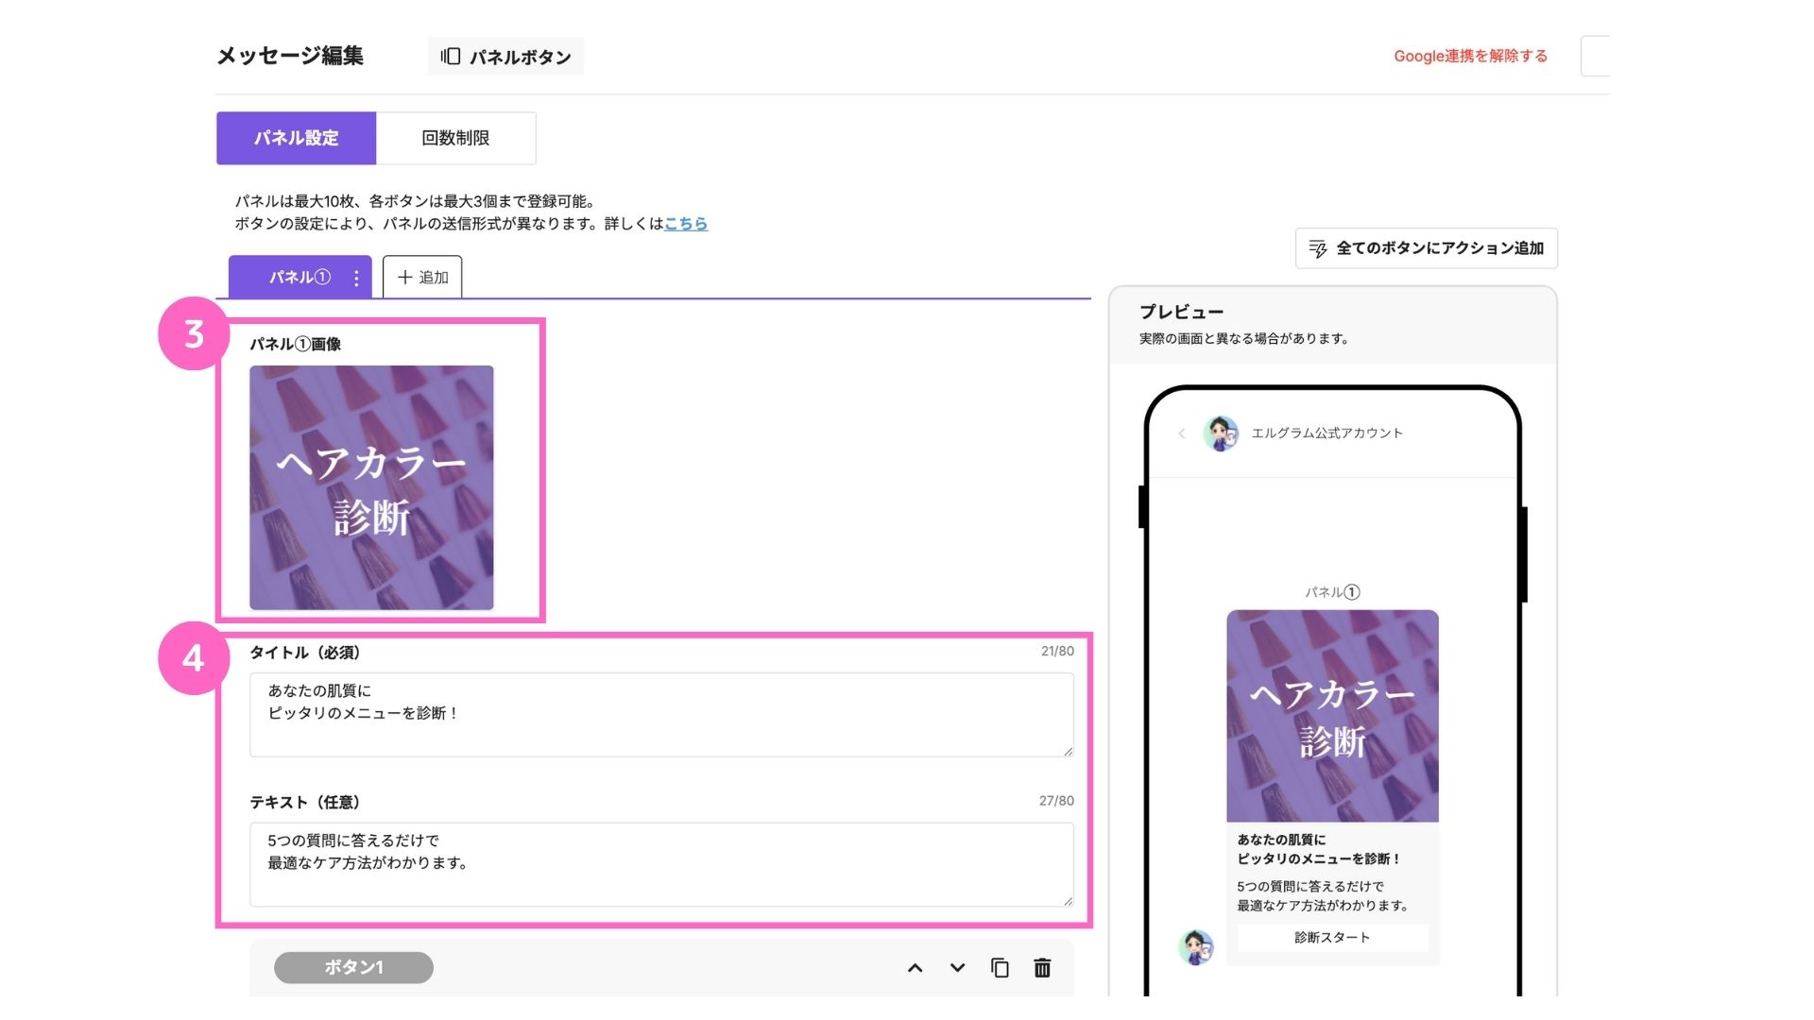This screenshot has width=1814, height=1020.
Task: Click 全てのボタンにアクション追加 button
Action: click(1426, 248)
